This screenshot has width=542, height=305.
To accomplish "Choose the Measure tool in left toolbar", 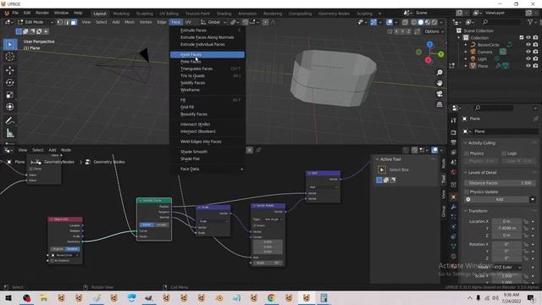I will click(9, 133).
